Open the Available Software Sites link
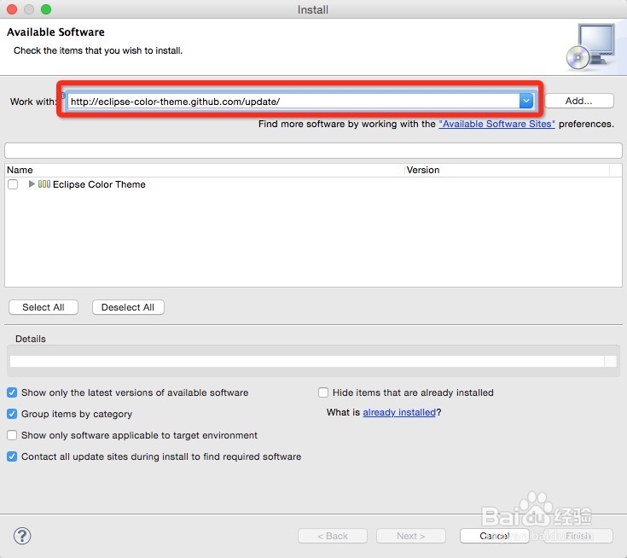 click(496, 124)
